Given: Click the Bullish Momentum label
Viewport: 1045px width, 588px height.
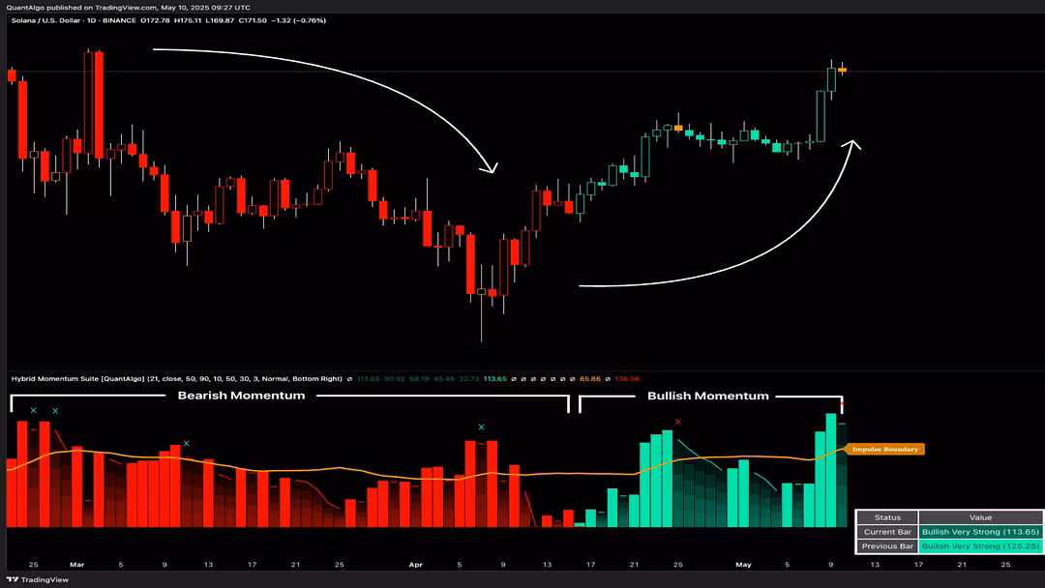Looking at the screenshot, I should tap(707, 396).
